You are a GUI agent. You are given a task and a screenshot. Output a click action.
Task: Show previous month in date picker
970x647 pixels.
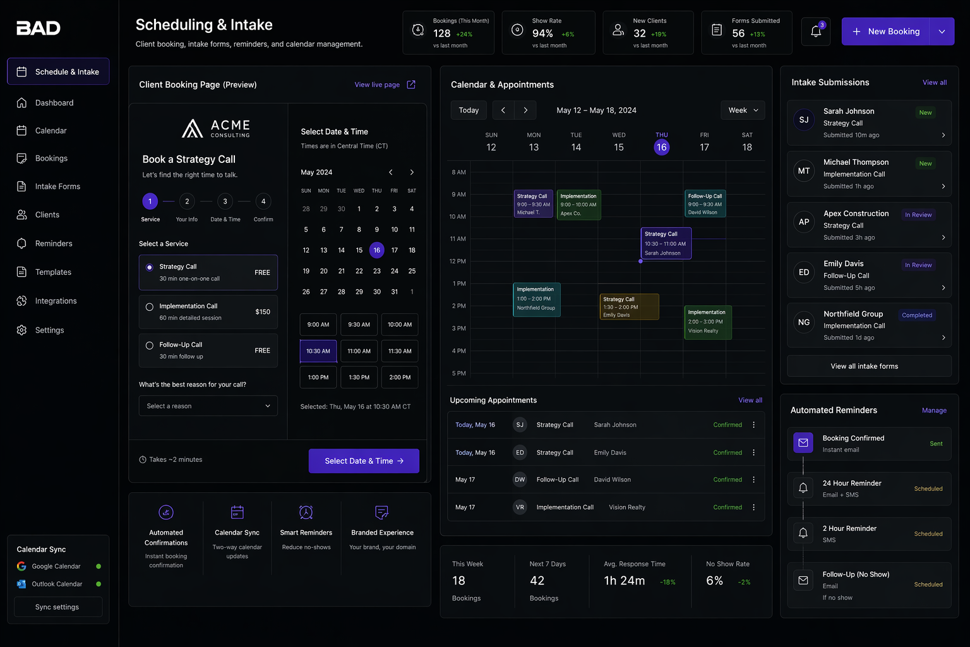(391, 172)
